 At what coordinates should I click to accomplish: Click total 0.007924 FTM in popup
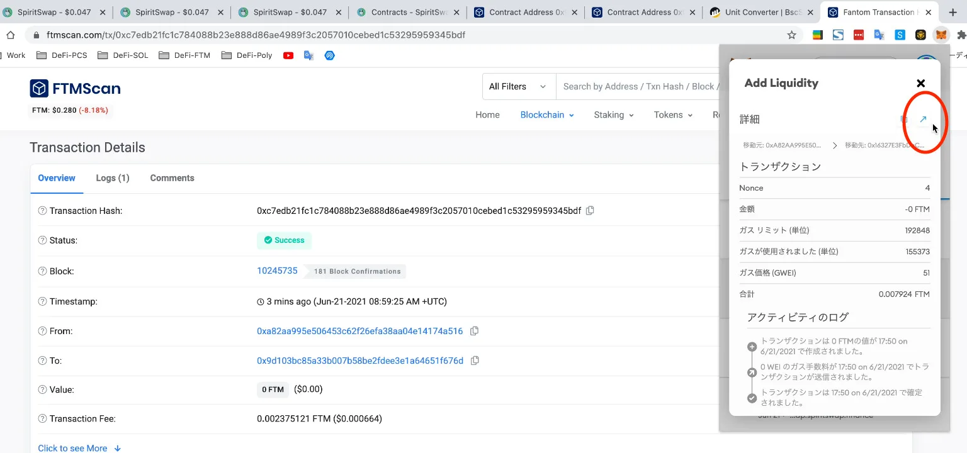click(x=904, y=294)
